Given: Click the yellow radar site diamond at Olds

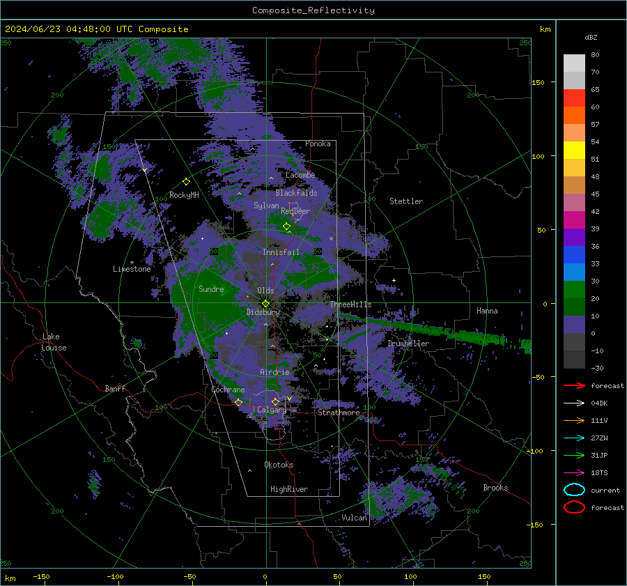Looking at the screenshot, I should pos(265,304).
